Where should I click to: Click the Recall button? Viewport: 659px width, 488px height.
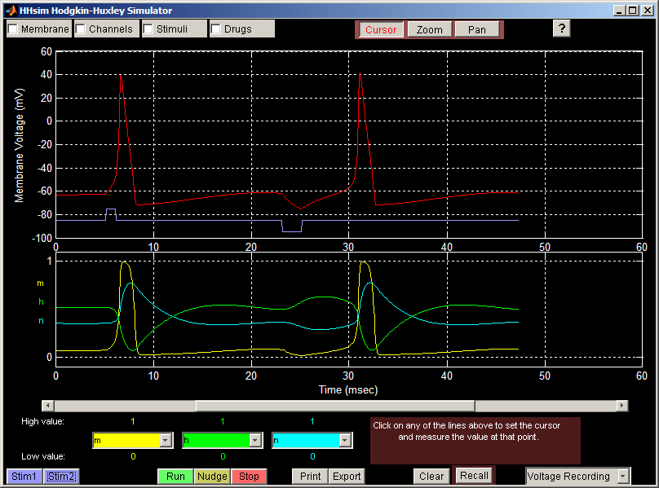coord(474,476)
